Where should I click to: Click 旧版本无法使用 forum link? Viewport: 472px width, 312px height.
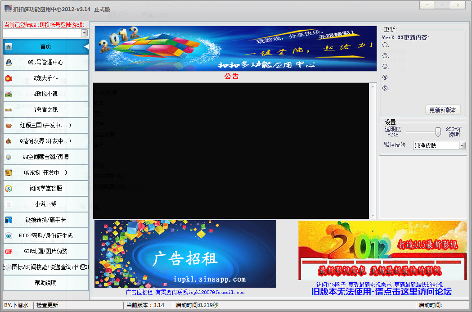click(382, 292)
